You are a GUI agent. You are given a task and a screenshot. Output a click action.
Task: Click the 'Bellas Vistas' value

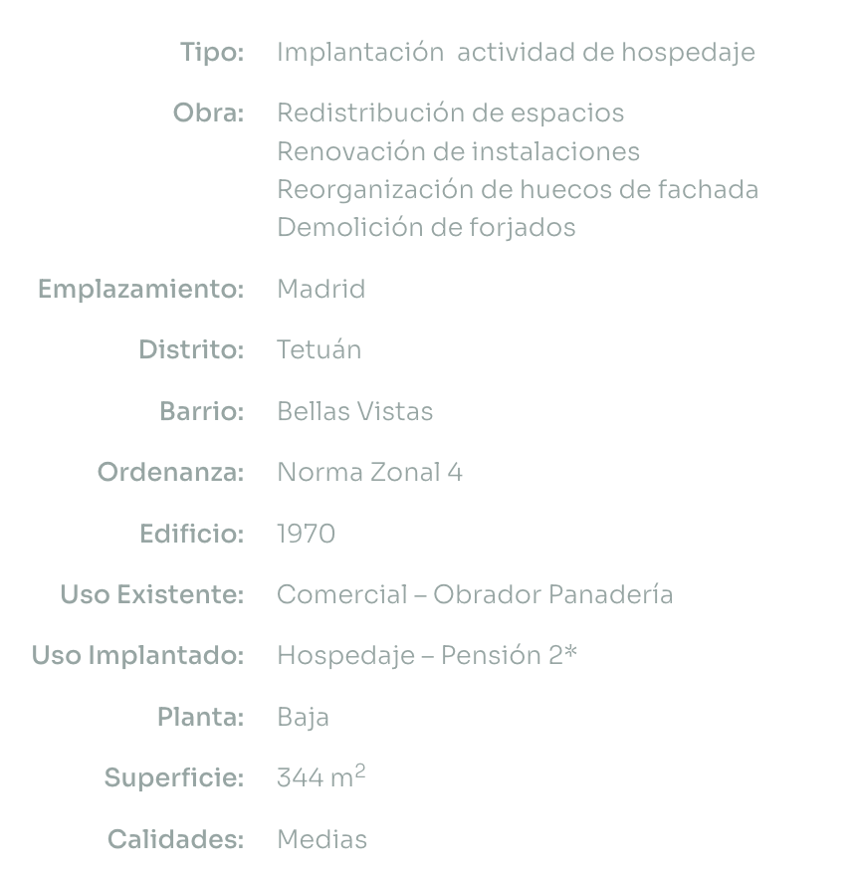tap(354, 412)
